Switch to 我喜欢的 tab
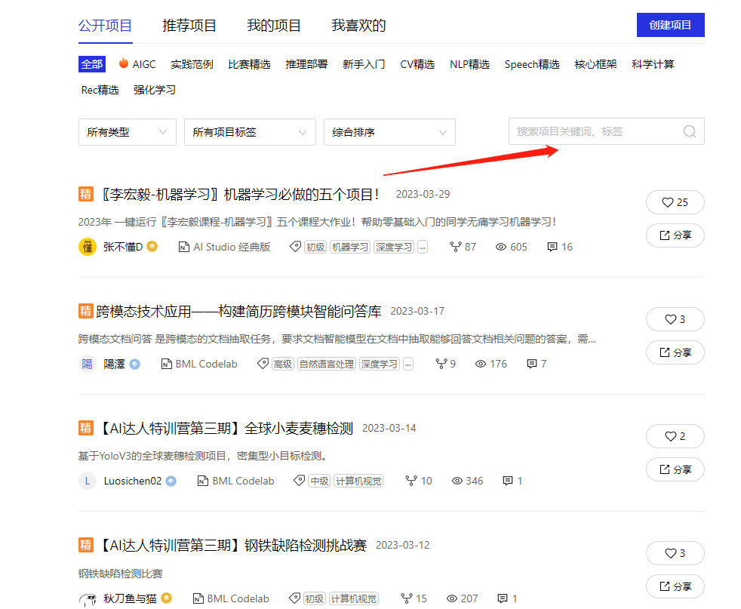Image resolution: width=741 pixels, height=609 pixels. click(358, 26)
